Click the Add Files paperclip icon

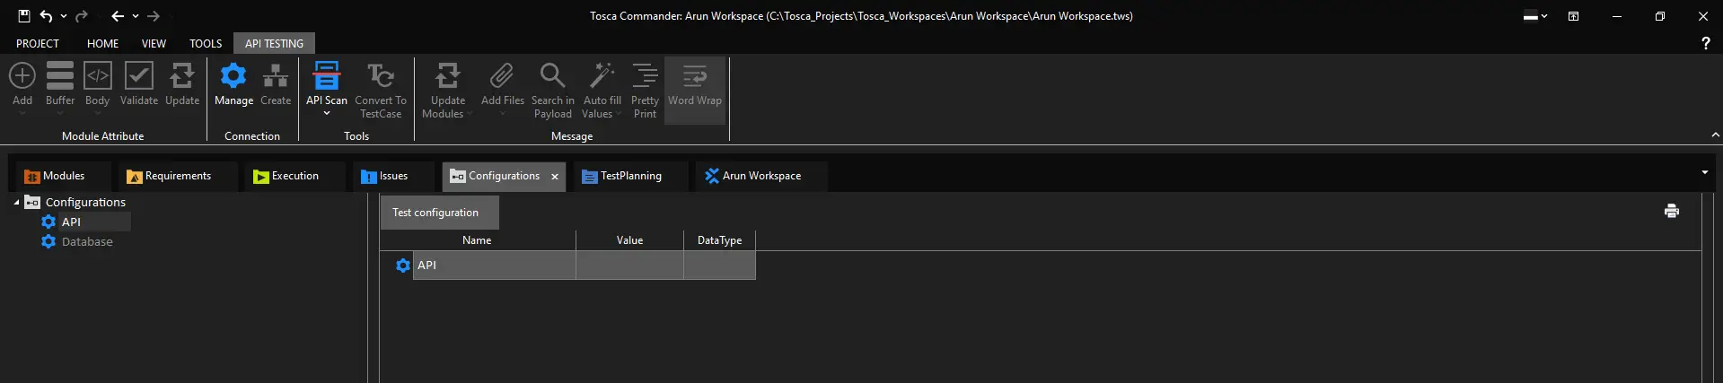pyautogui.click(x=502, y=76)
